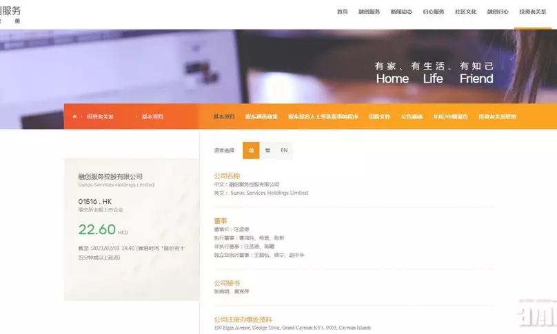Select the 招股文件 prospectus tab
The image size is (557, 334).
tap(379, 116)
